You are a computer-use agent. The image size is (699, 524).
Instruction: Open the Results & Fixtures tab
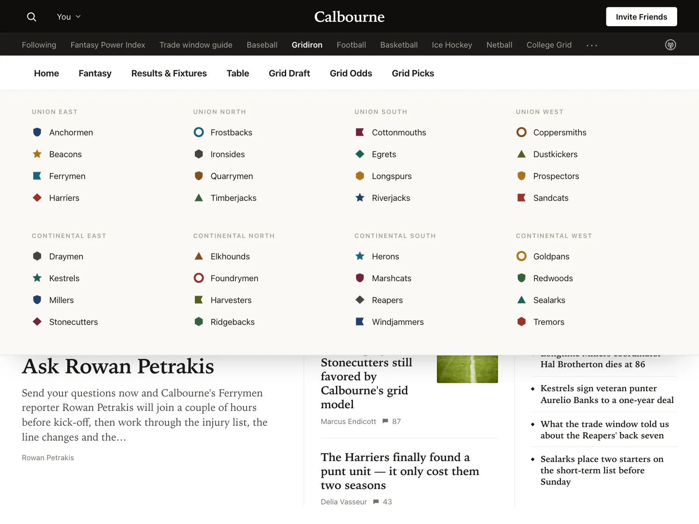[x=169, y=73]
